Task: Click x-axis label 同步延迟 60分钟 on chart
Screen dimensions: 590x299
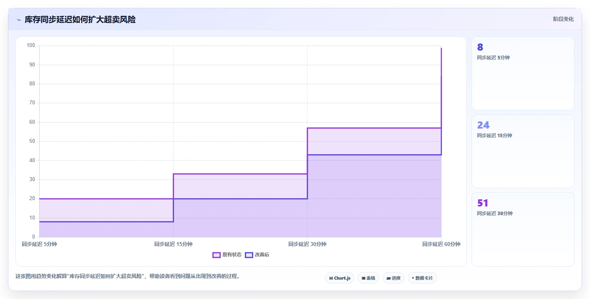Action: click(x=441, y=244)
